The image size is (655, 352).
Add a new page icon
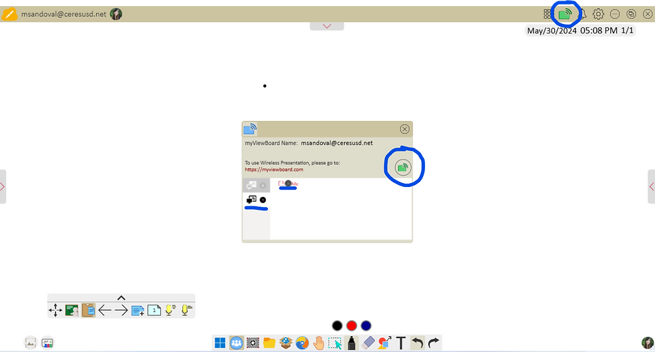click(138, 310)
